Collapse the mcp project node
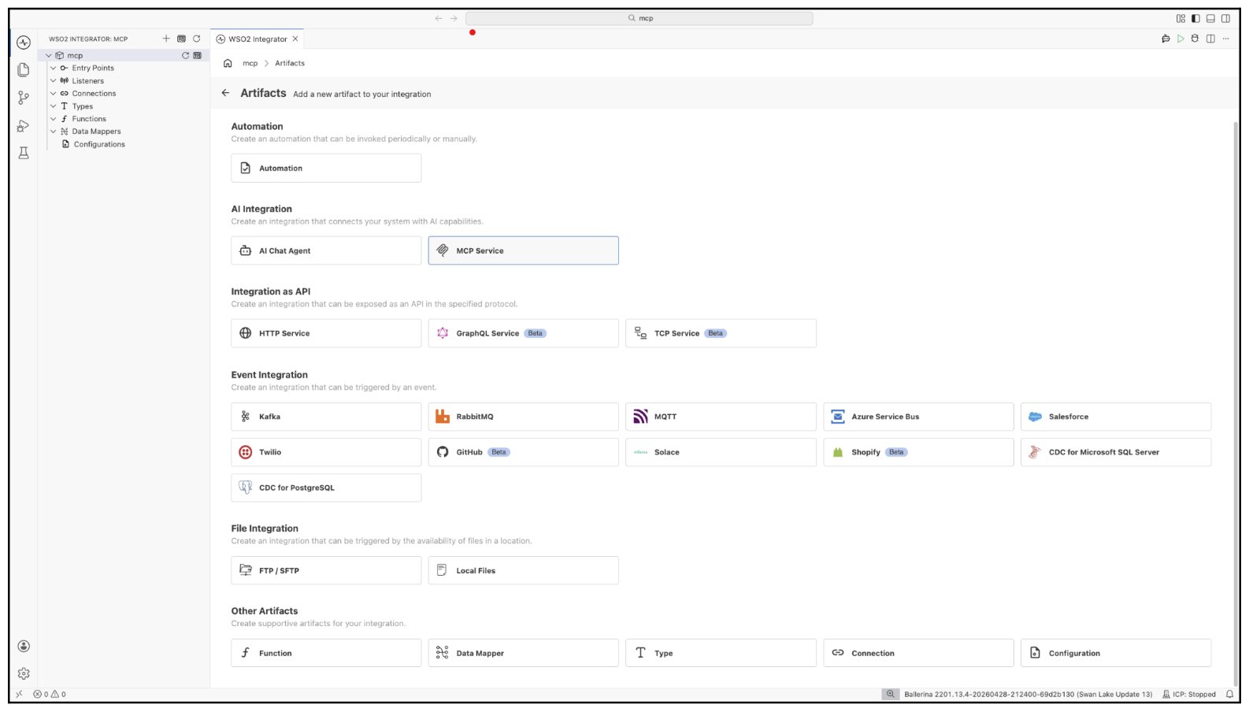This screenshot has height=712, width=1249. point(48,55)
